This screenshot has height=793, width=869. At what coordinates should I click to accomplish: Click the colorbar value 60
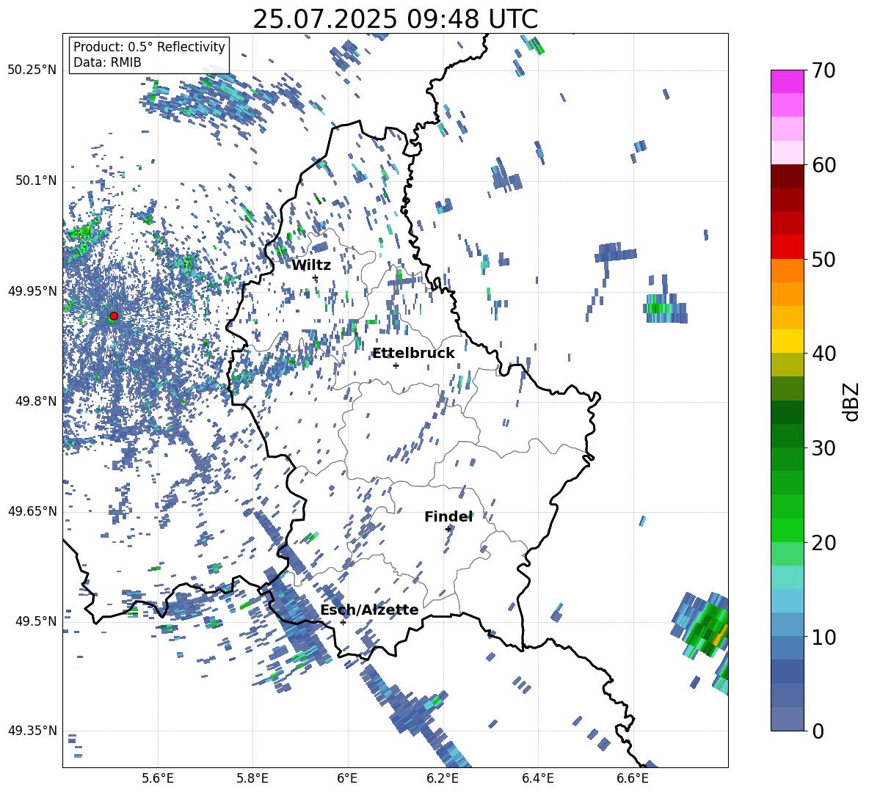click(823, 165)
